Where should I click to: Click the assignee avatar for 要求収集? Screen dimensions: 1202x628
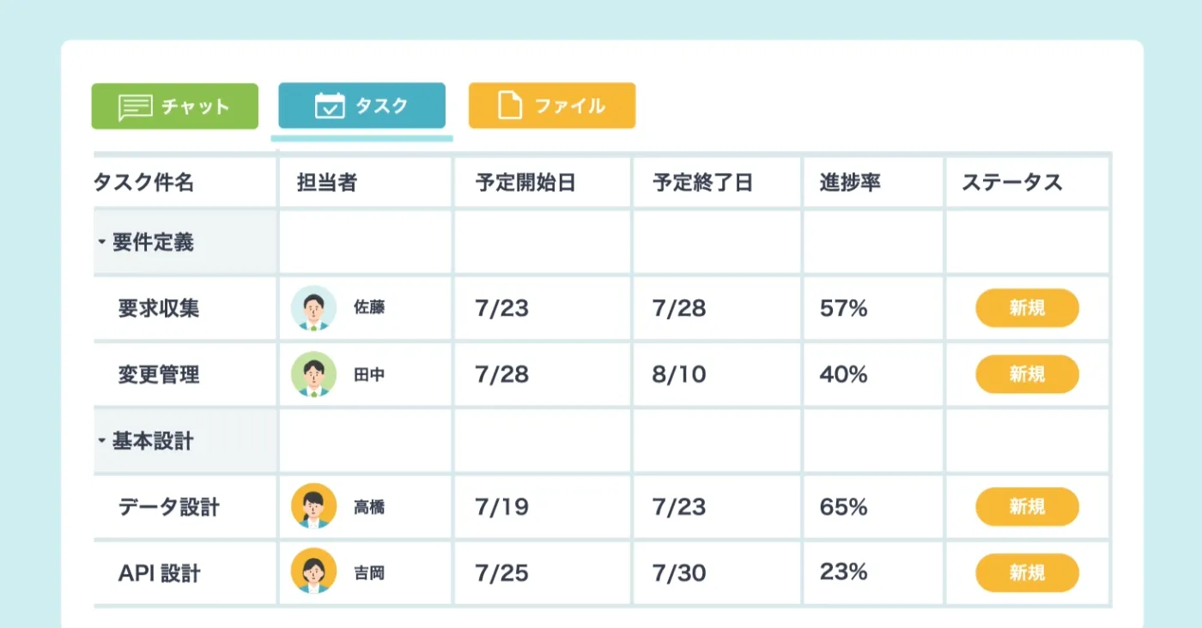(x=314, y=308)
